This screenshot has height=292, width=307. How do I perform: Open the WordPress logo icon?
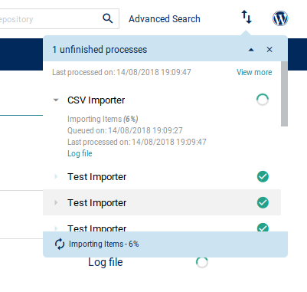coord(280,18)
